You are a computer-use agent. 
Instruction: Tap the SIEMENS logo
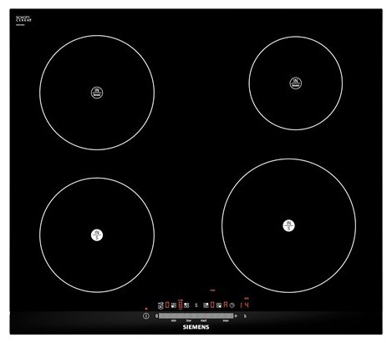click(196, 327)
